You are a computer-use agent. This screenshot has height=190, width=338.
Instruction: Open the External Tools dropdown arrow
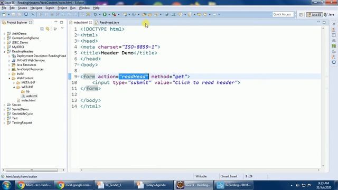118,14
